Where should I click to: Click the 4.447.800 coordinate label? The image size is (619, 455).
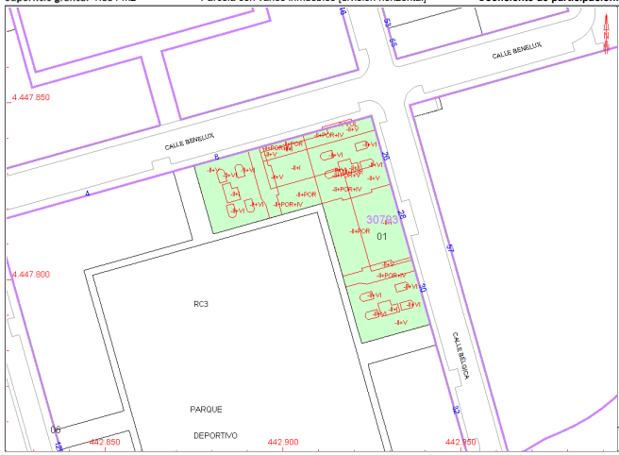[30, 274]
